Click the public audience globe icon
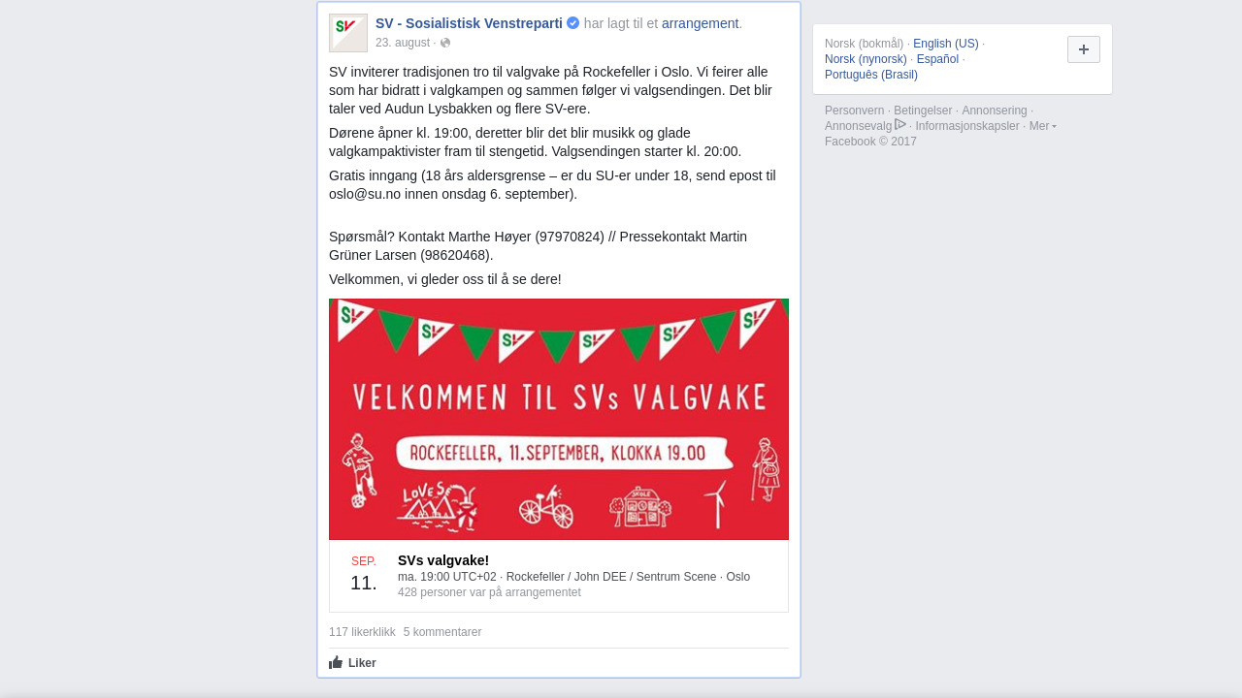The height and width of the screenshot is (698, 1242). coord(445,43)
